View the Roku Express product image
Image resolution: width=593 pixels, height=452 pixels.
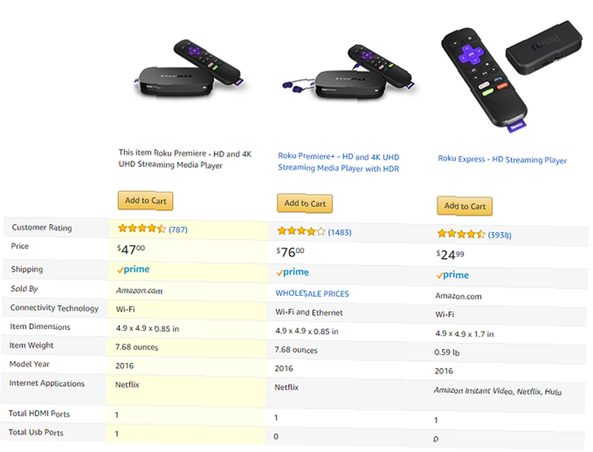coord(512,76)
